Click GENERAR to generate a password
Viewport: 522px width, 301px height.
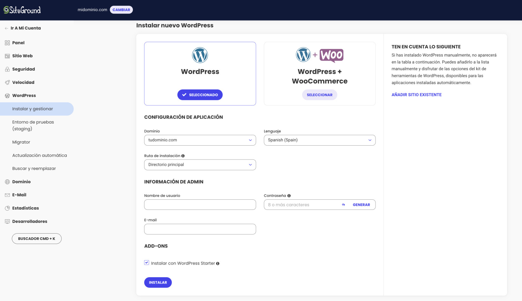tap(361, 205)
